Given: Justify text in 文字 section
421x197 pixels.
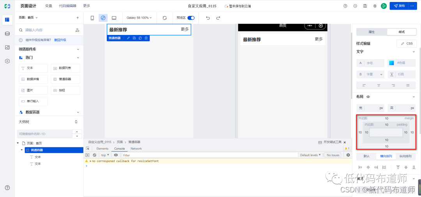Looking at the screenshot, I should pos(408,85).
